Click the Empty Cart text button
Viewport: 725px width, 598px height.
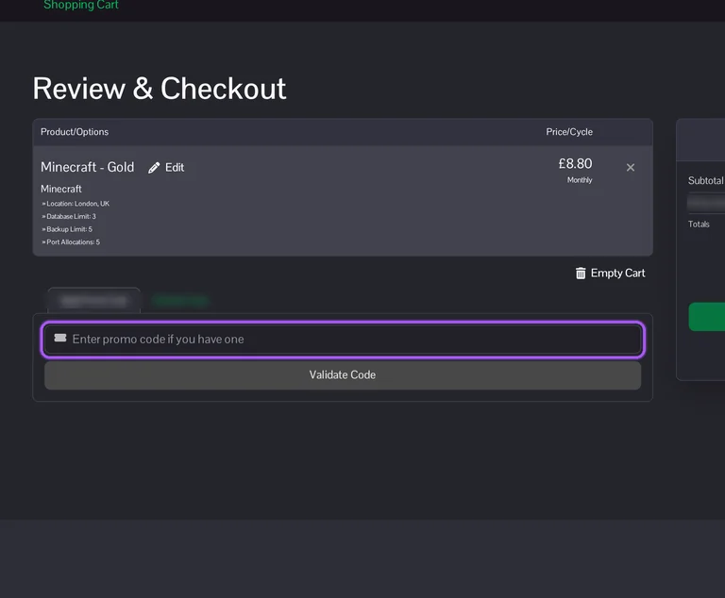(617, 274)
